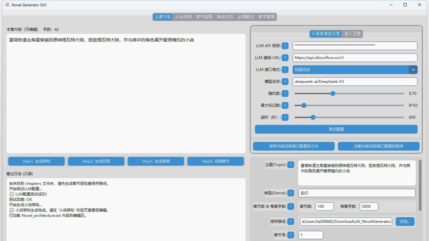
Task: Click the Step3 生成草稿 button
Action: tap(156, 161)
